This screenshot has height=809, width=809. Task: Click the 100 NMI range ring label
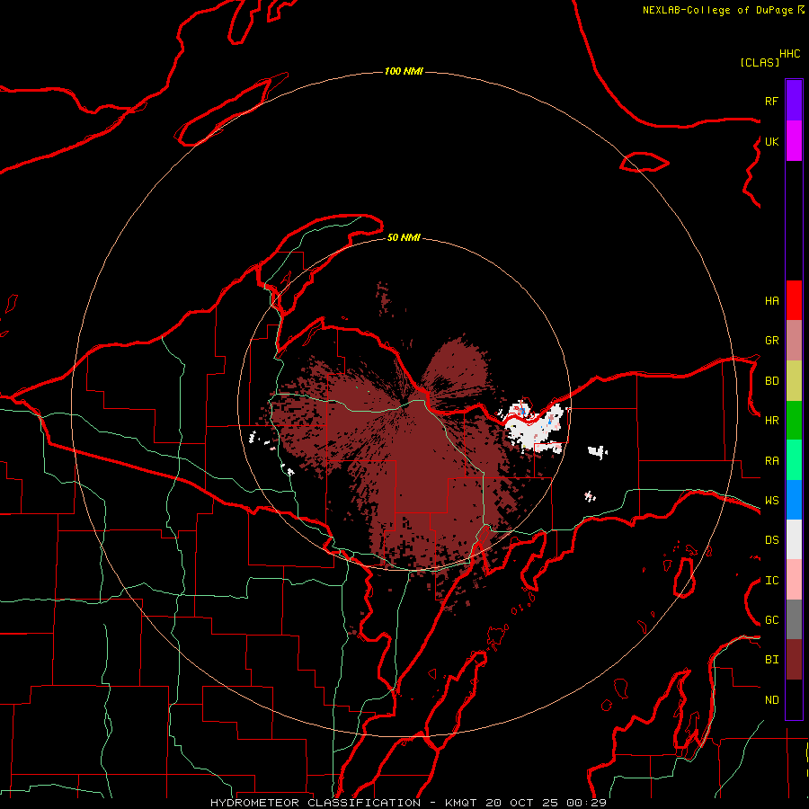point(404,71)
